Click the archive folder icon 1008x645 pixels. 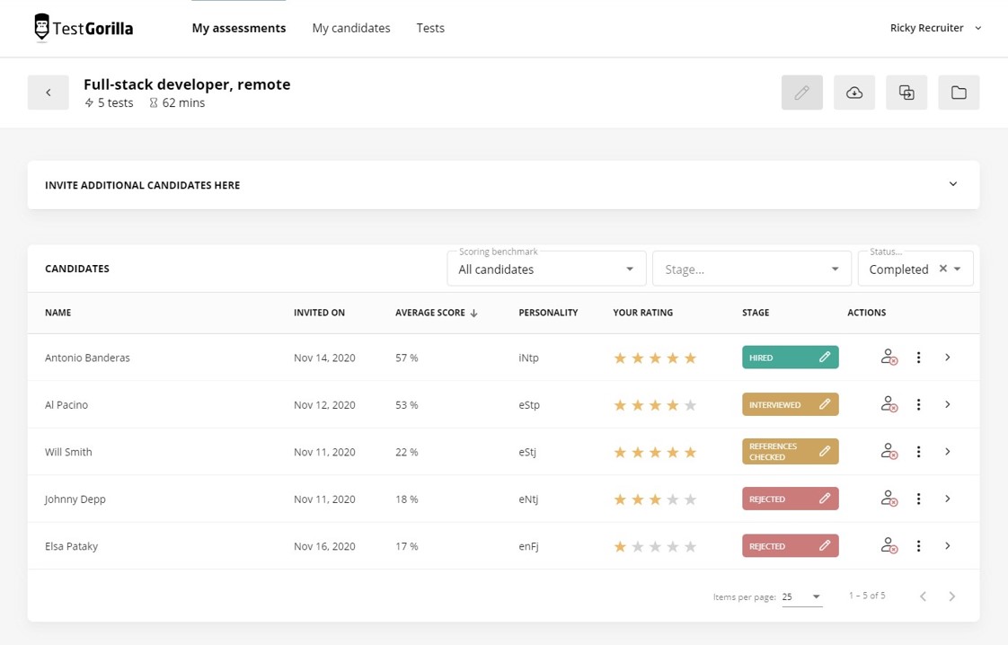(x=959, y=93)
